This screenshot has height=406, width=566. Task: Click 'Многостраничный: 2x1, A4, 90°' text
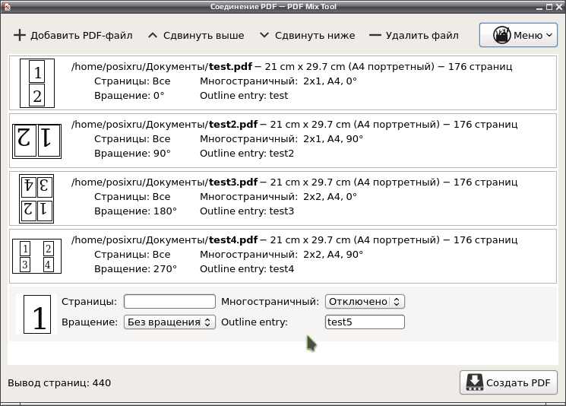(282, 138)
